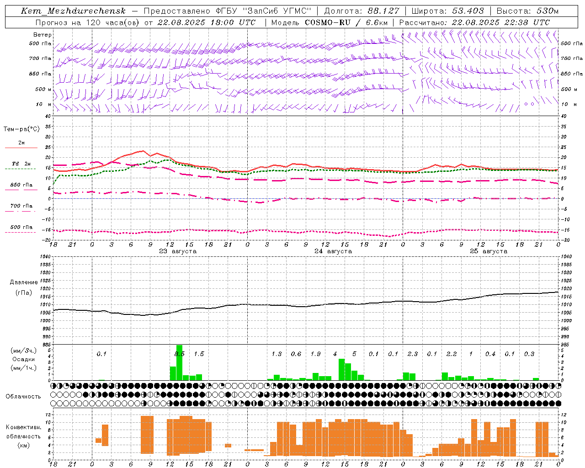Click the Высота: 530м elevation value
585x468 pixels.
[x=527, y=11]
